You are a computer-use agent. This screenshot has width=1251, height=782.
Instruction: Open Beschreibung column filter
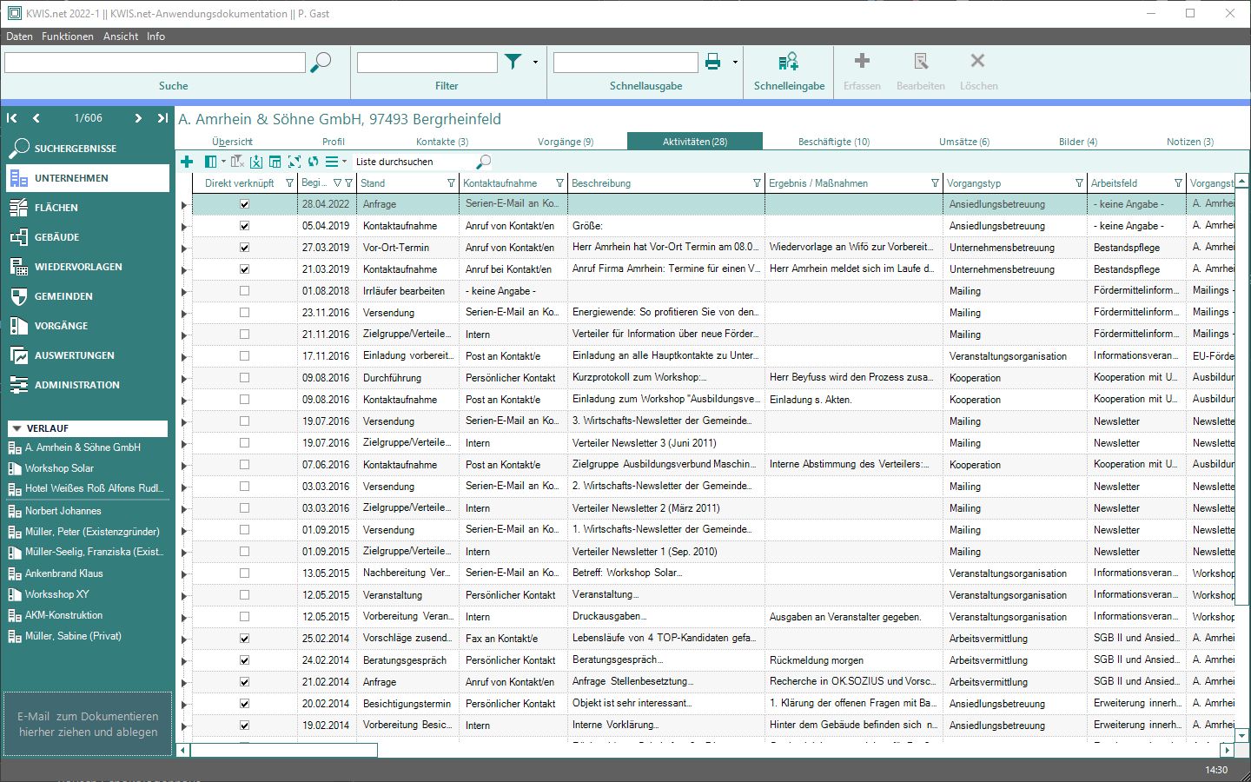(757, 183)
